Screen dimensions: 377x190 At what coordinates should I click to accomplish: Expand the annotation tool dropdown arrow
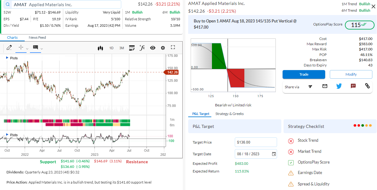[x=42, y=49]
